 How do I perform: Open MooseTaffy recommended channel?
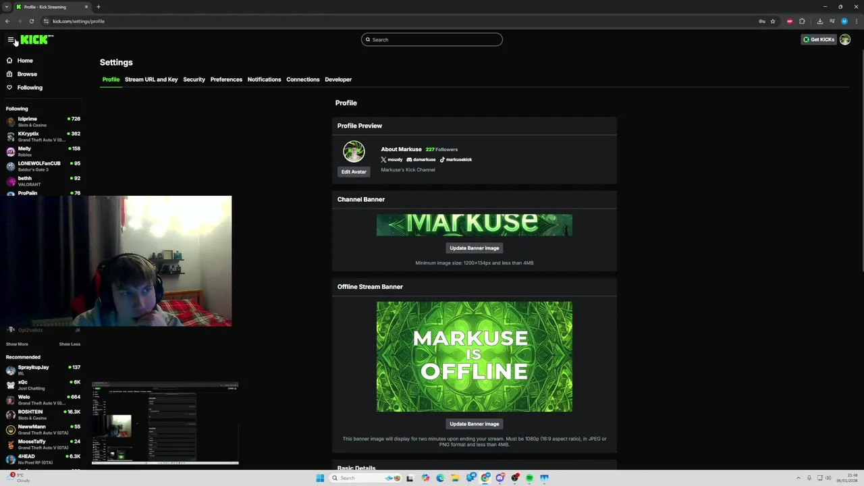coord(43,444)
